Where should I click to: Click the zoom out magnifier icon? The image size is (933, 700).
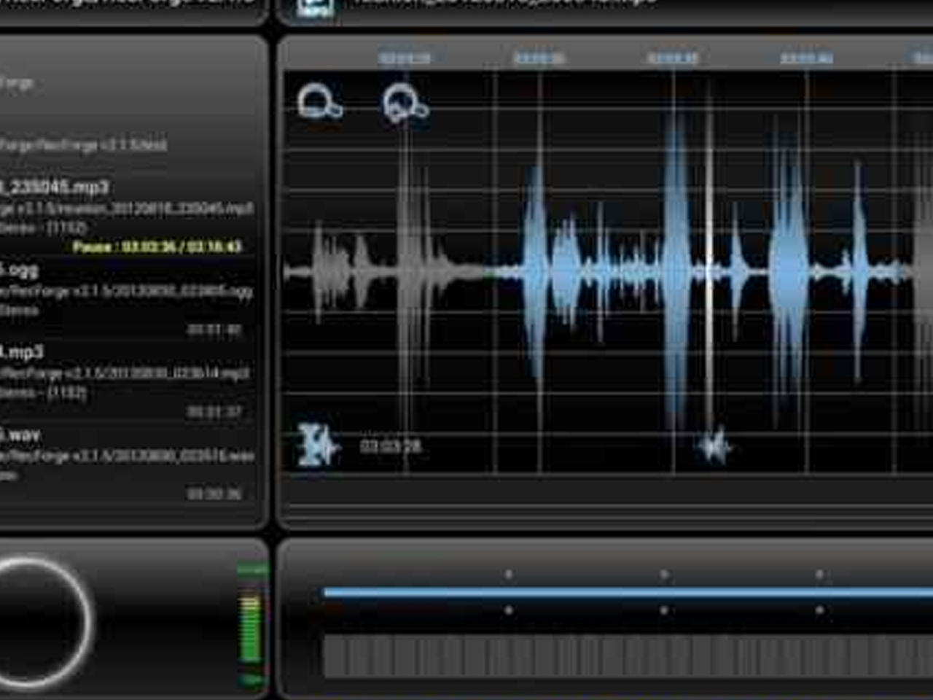[319, 101]
